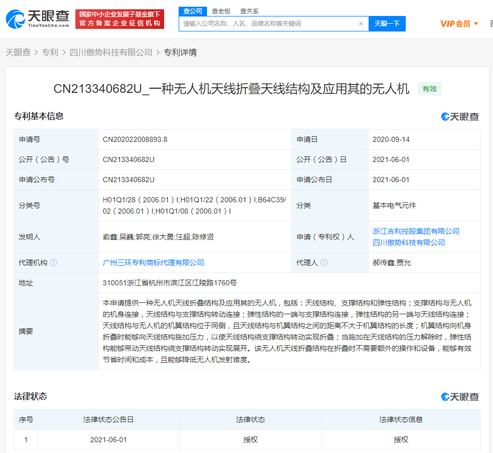Click into the company name search field
This screenshot has width=493, height=453.
(268, 24)
